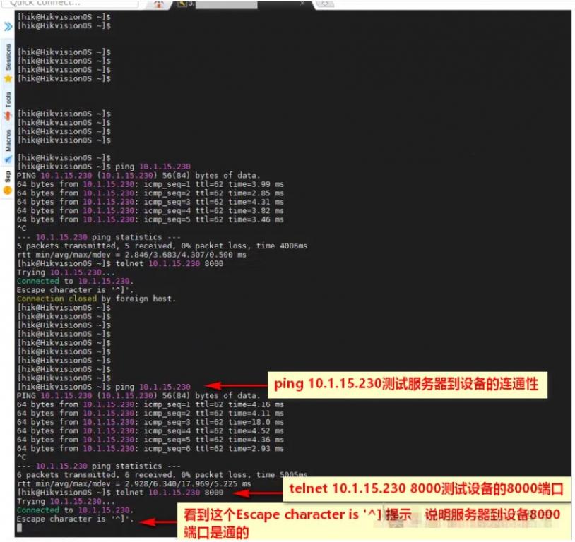
Task: Open the Scp sidebar tab label
Action: click(8, 176)
